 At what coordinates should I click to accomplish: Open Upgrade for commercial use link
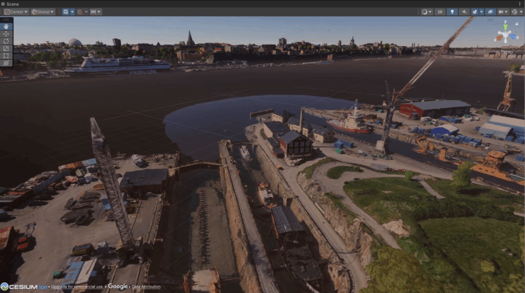(77, 287)
